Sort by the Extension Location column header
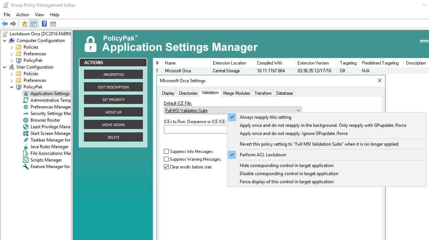429x240 pixels. click(x=233, y=63)
